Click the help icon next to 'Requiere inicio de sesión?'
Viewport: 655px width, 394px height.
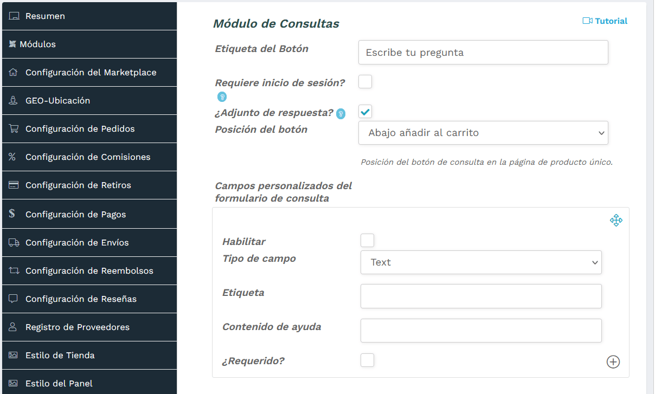[x=221, y=96]
